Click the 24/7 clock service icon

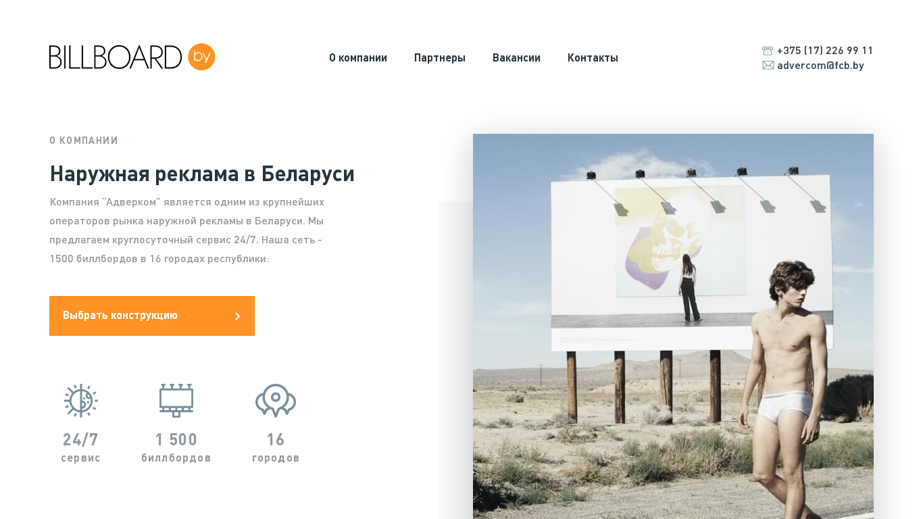(x=81, y=401)
